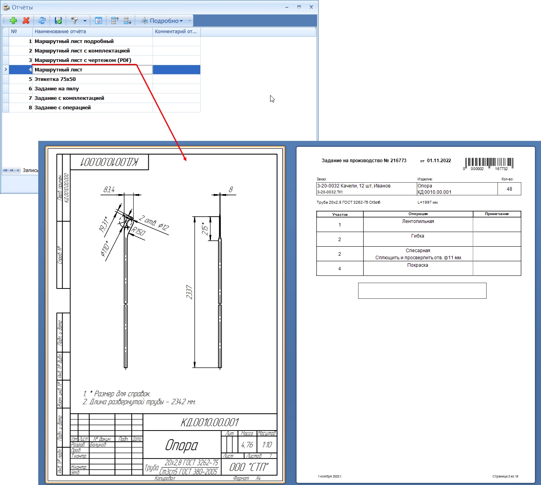Viewport: 541px width, 485px height.
Task: Click the blue refresh arrows icon
Action: click(x=42, y=21)
